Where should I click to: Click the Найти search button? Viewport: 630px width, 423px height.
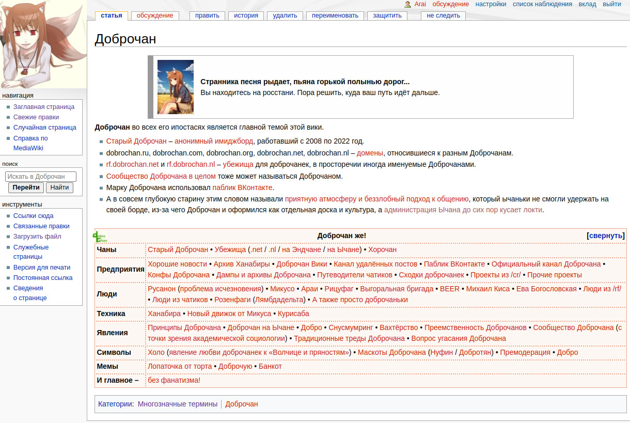59,187
